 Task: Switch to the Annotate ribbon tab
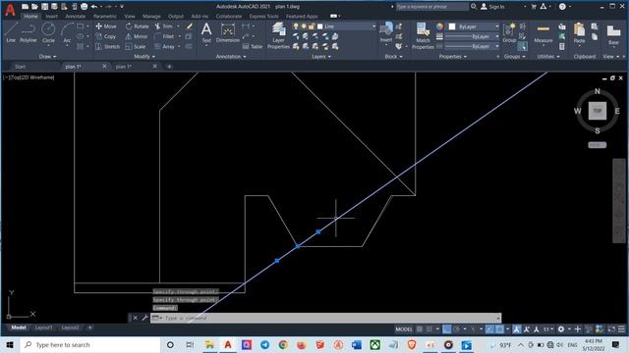tap(75, 17)
